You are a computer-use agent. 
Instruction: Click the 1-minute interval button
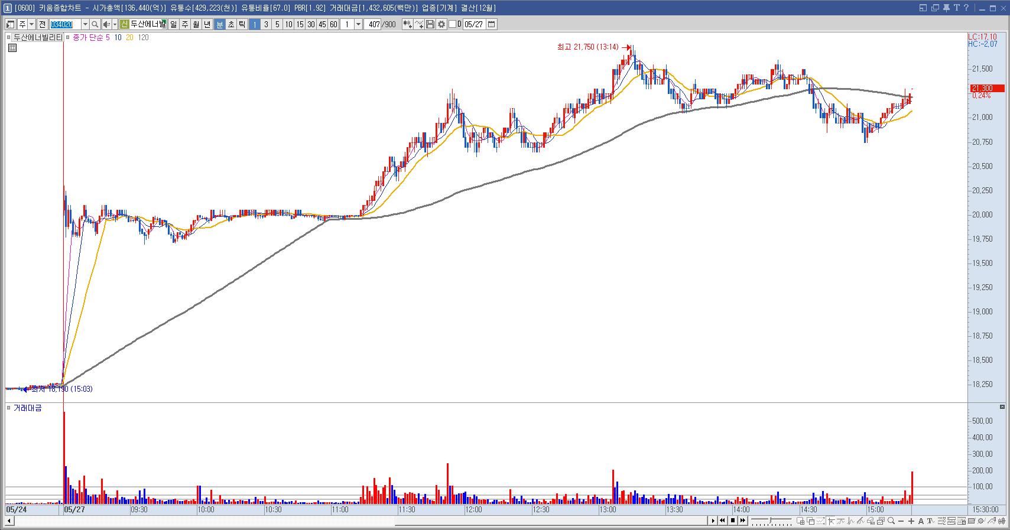pos(255,24)
